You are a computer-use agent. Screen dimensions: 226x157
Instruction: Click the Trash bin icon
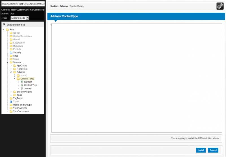(11, 102)
